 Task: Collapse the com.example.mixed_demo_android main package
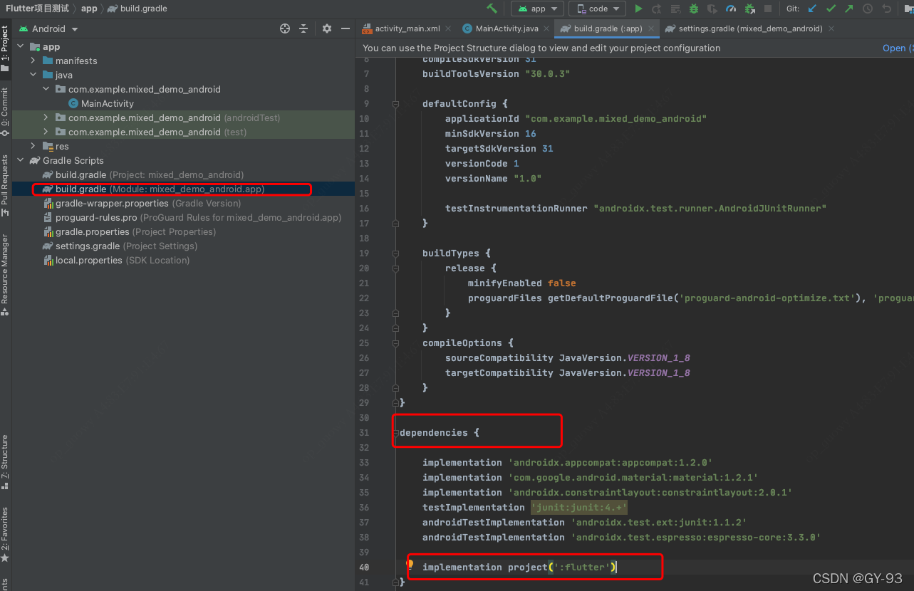[46, 89]
